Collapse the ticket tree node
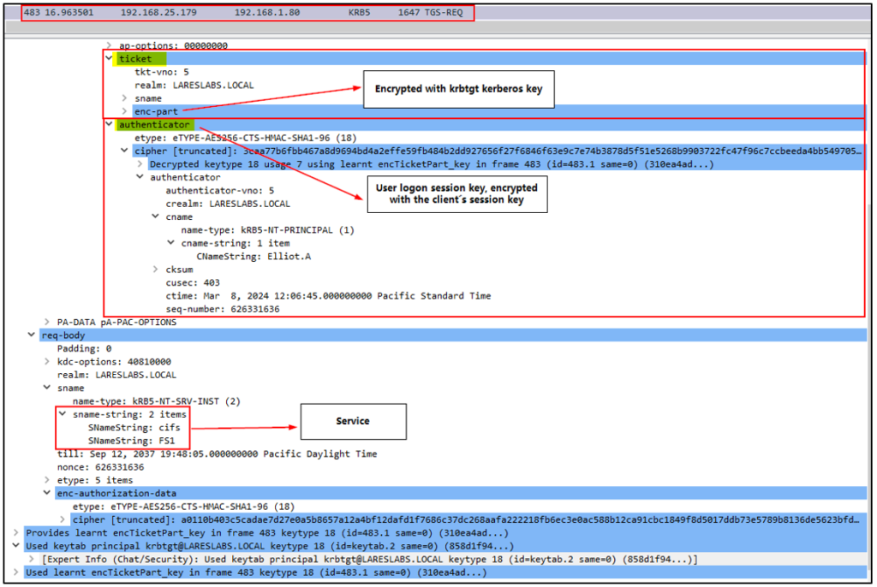Viewport: 877px width, 587px height. 109,58
